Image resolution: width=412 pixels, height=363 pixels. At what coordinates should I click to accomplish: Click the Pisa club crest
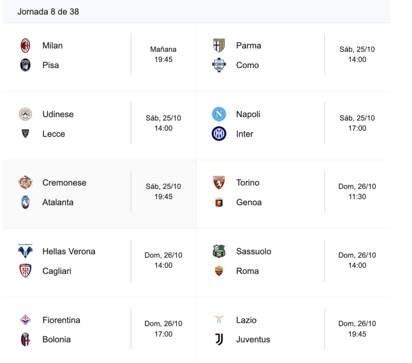coord(25,65)
